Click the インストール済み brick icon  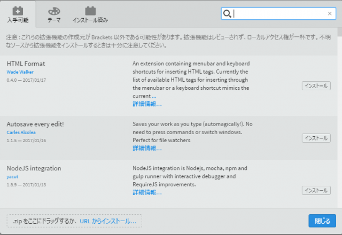click(90, 11)
